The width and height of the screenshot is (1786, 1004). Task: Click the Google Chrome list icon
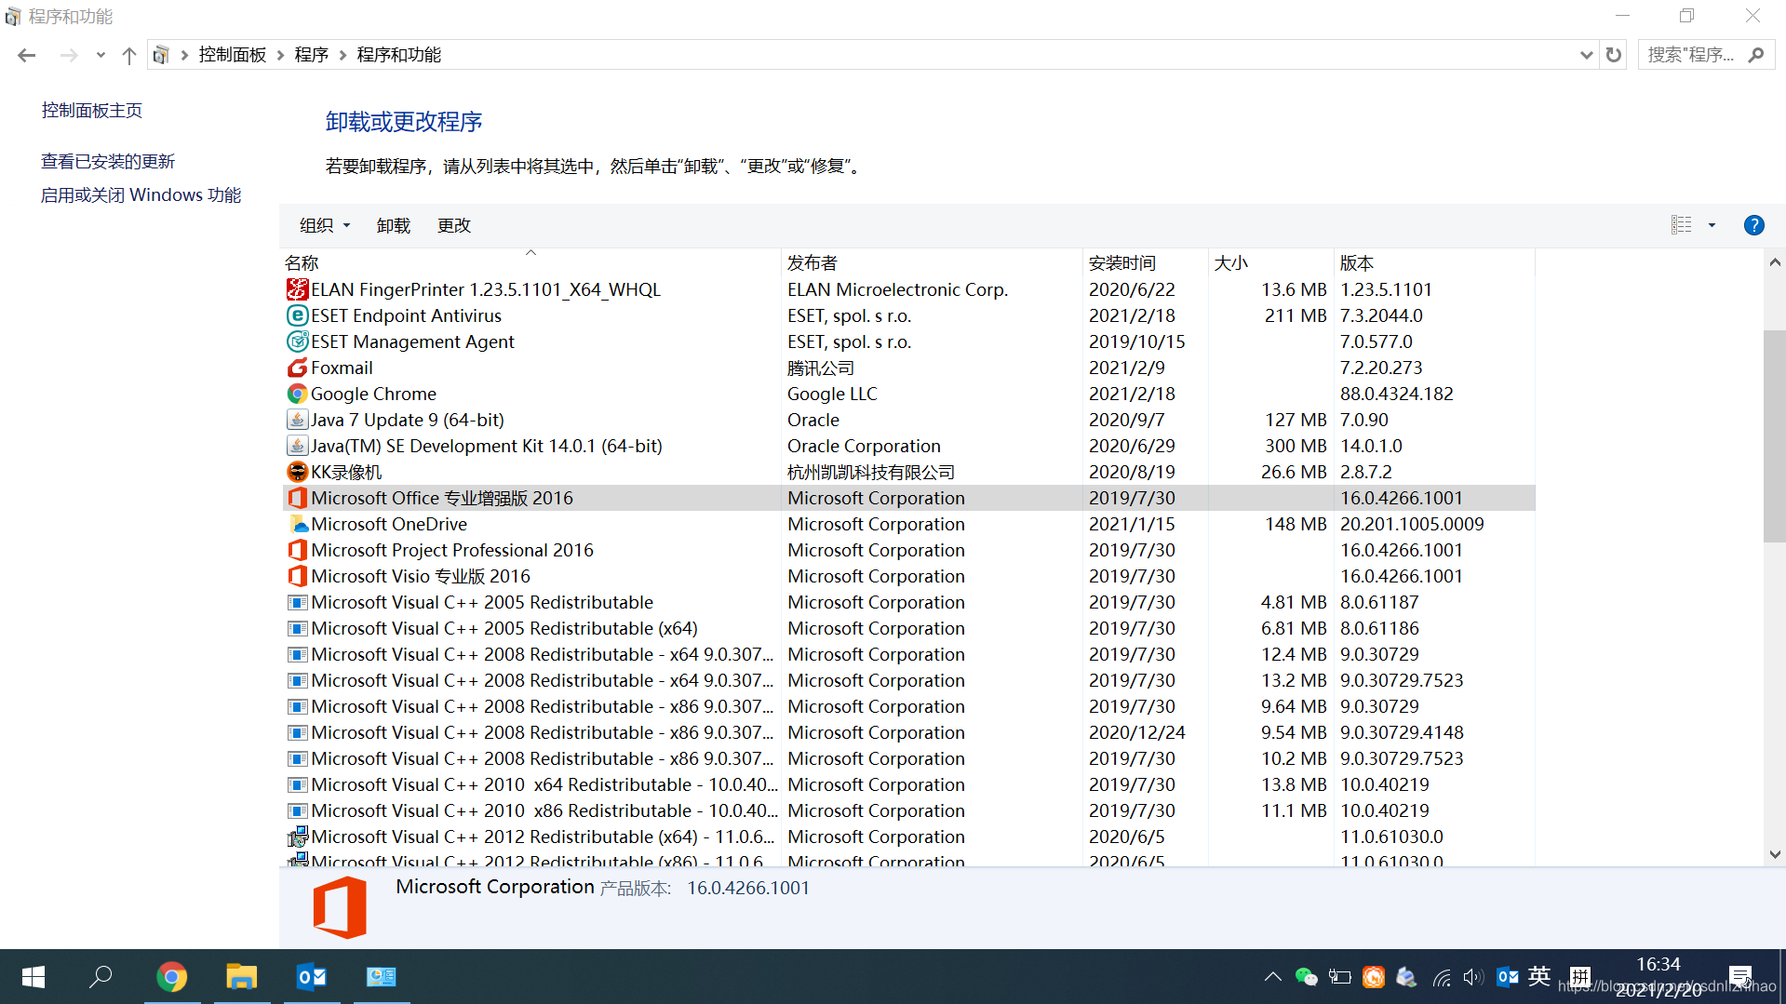click(297, 394)
